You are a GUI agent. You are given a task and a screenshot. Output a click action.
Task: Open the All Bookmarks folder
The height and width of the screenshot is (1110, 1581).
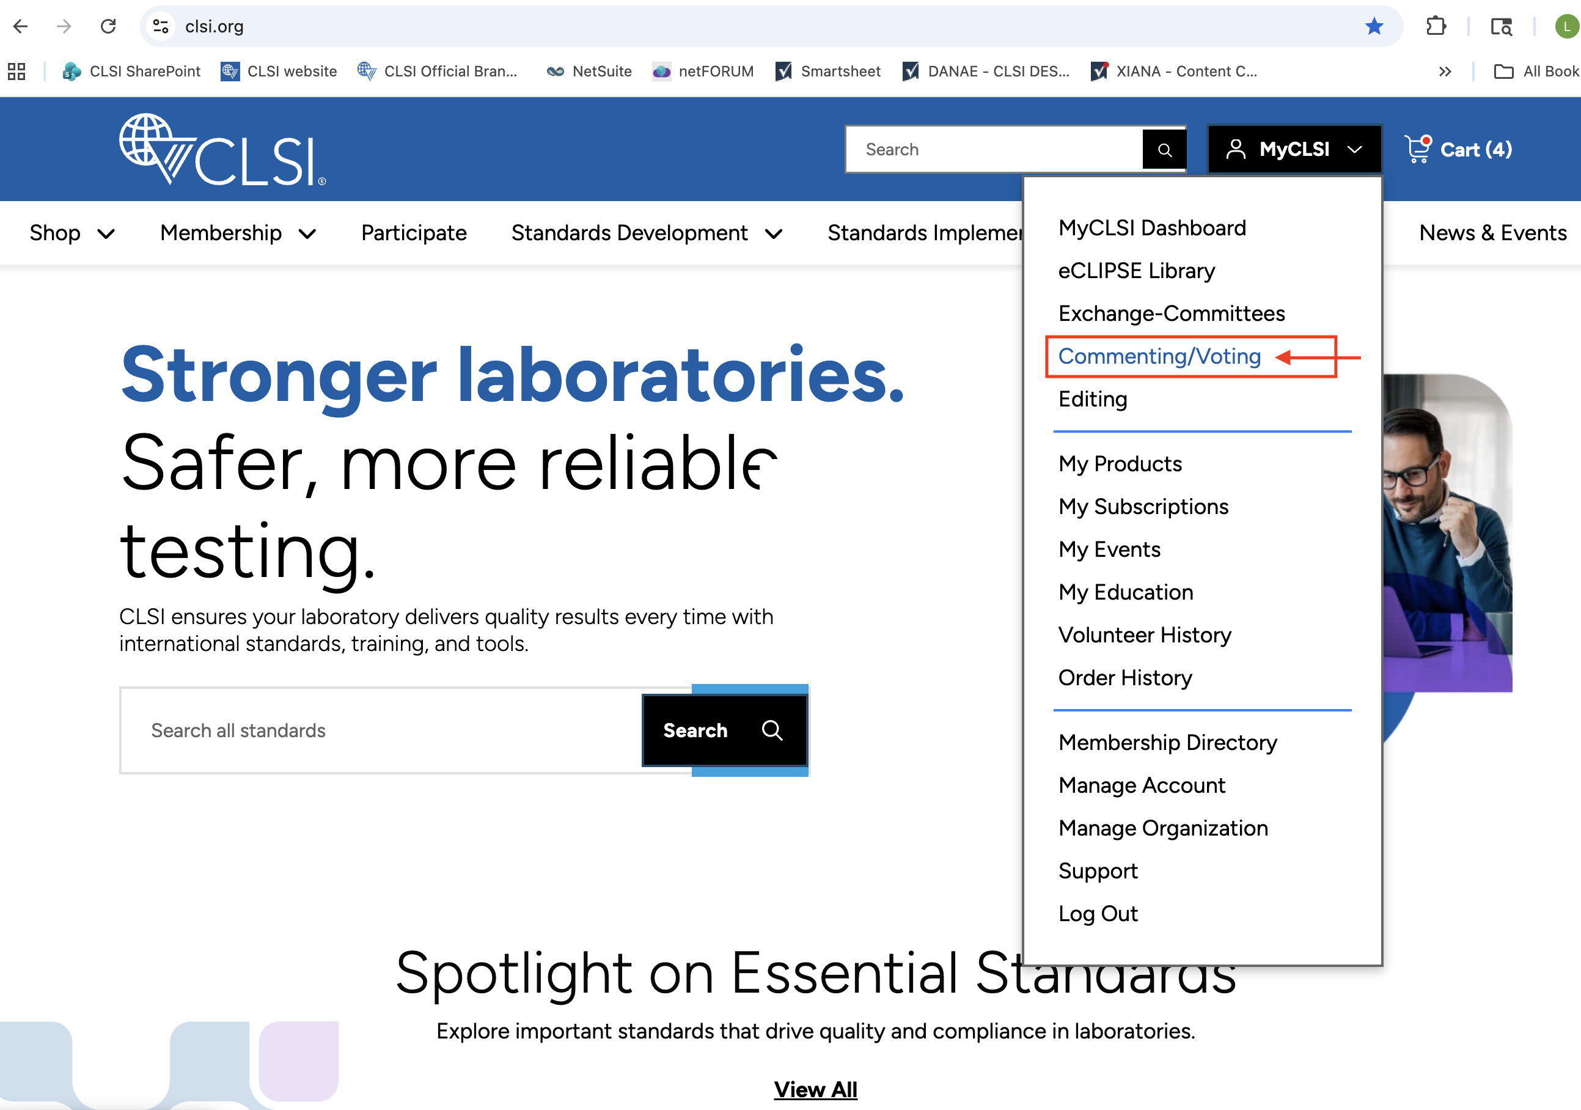[x=1537, y=71]
